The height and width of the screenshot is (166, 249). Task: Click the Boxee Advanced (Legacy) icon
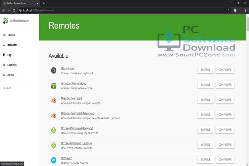coord(54,145)
